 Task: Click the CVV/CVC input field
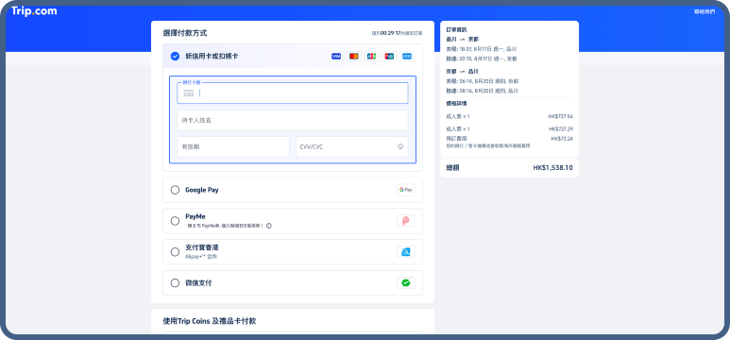352,146
